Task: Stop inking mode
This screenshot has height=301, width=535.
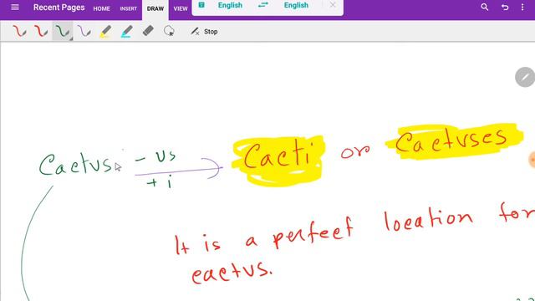Action: coord(204,32)
